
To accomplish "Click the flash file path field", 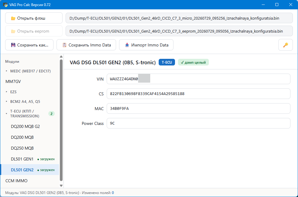I will pyautogui.click(x=179, y=18).
